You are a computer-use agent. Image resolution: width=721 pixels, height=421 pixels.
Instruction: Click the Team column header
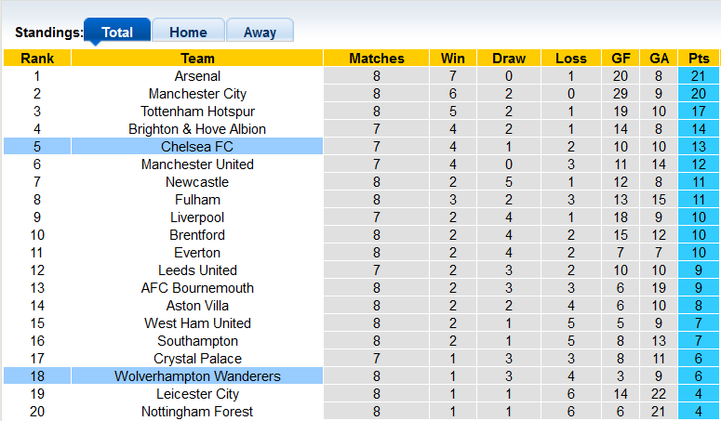tap(197, 59)
